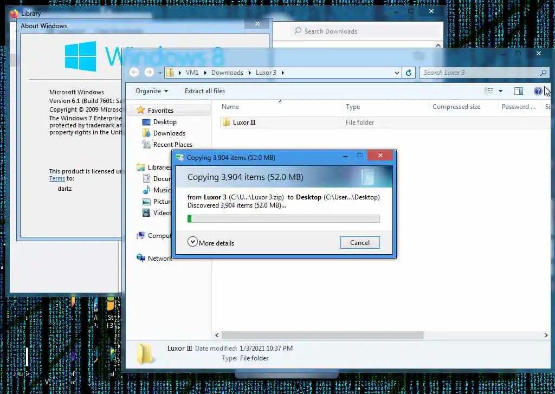The width and height of the screenshot is (555, 394).
Task: Expand More details in copy dialog
Action: (211, 242)
